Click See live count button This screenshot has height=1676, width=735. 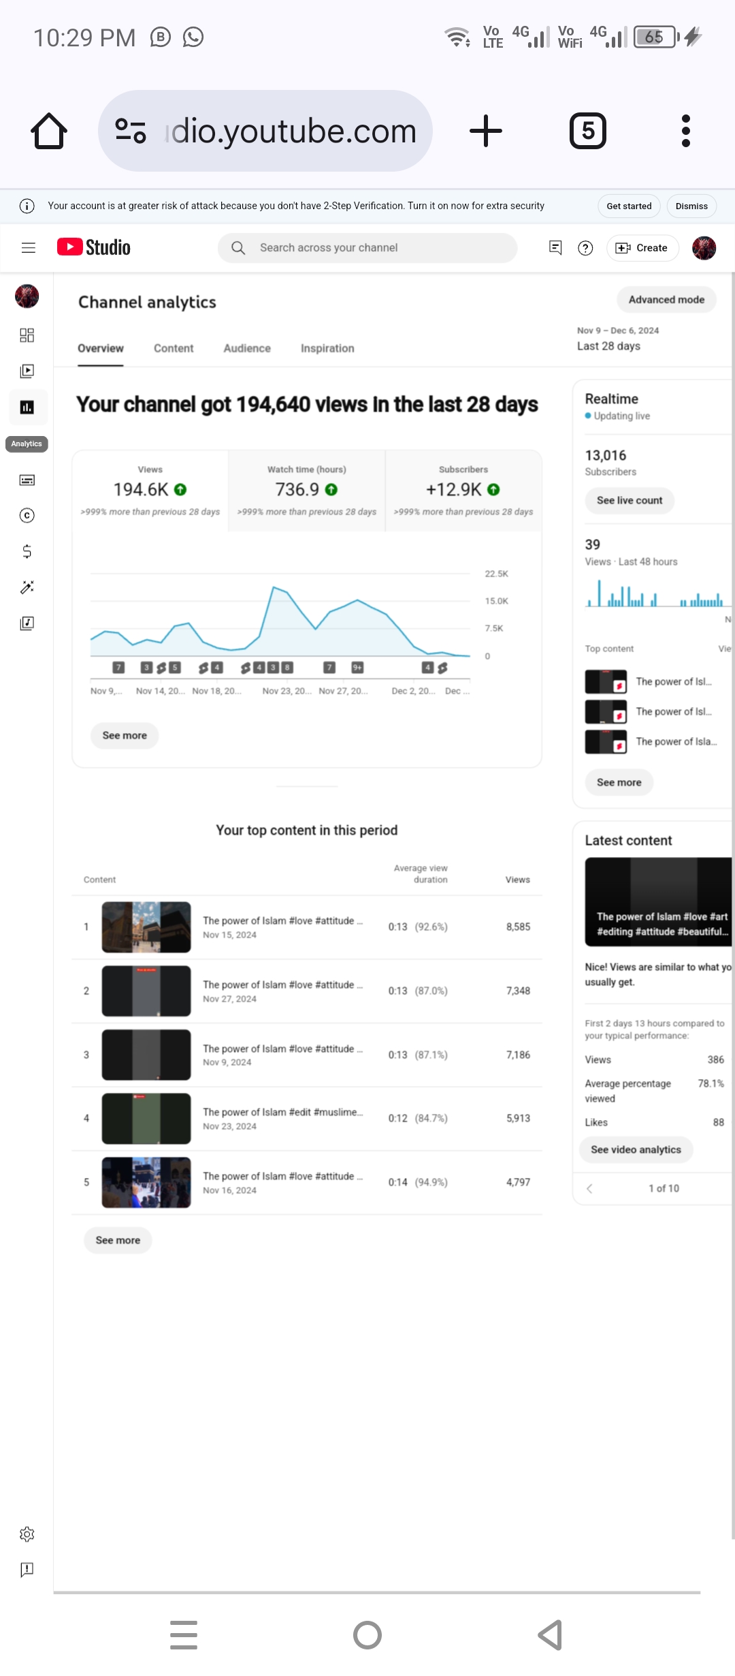coord(630,501)
